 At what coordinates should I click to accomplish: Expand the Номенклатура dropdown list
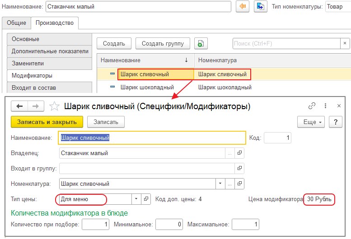tap(220, 184)
